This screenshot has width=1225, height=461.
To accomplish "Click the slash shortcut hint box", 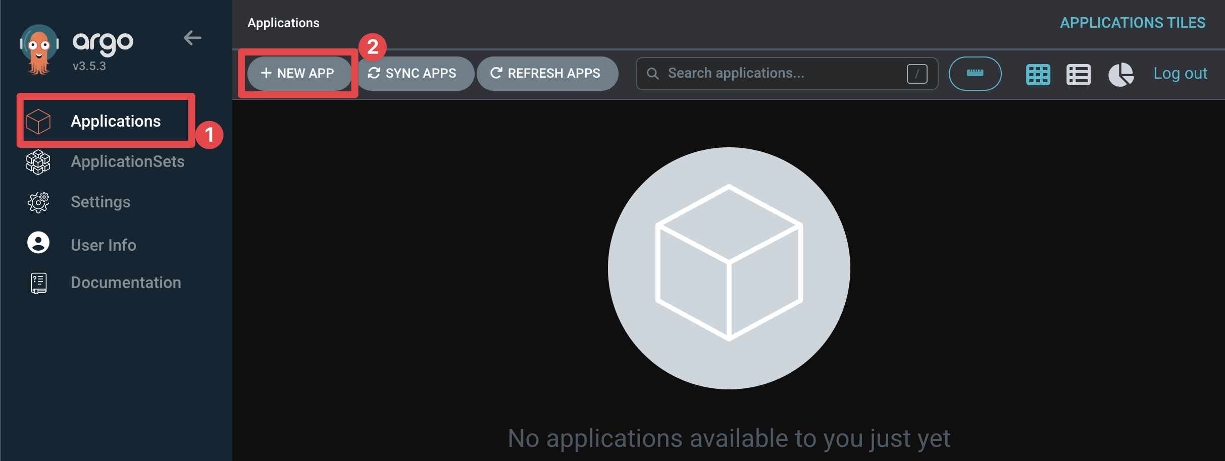I will [x=917, y=74].
